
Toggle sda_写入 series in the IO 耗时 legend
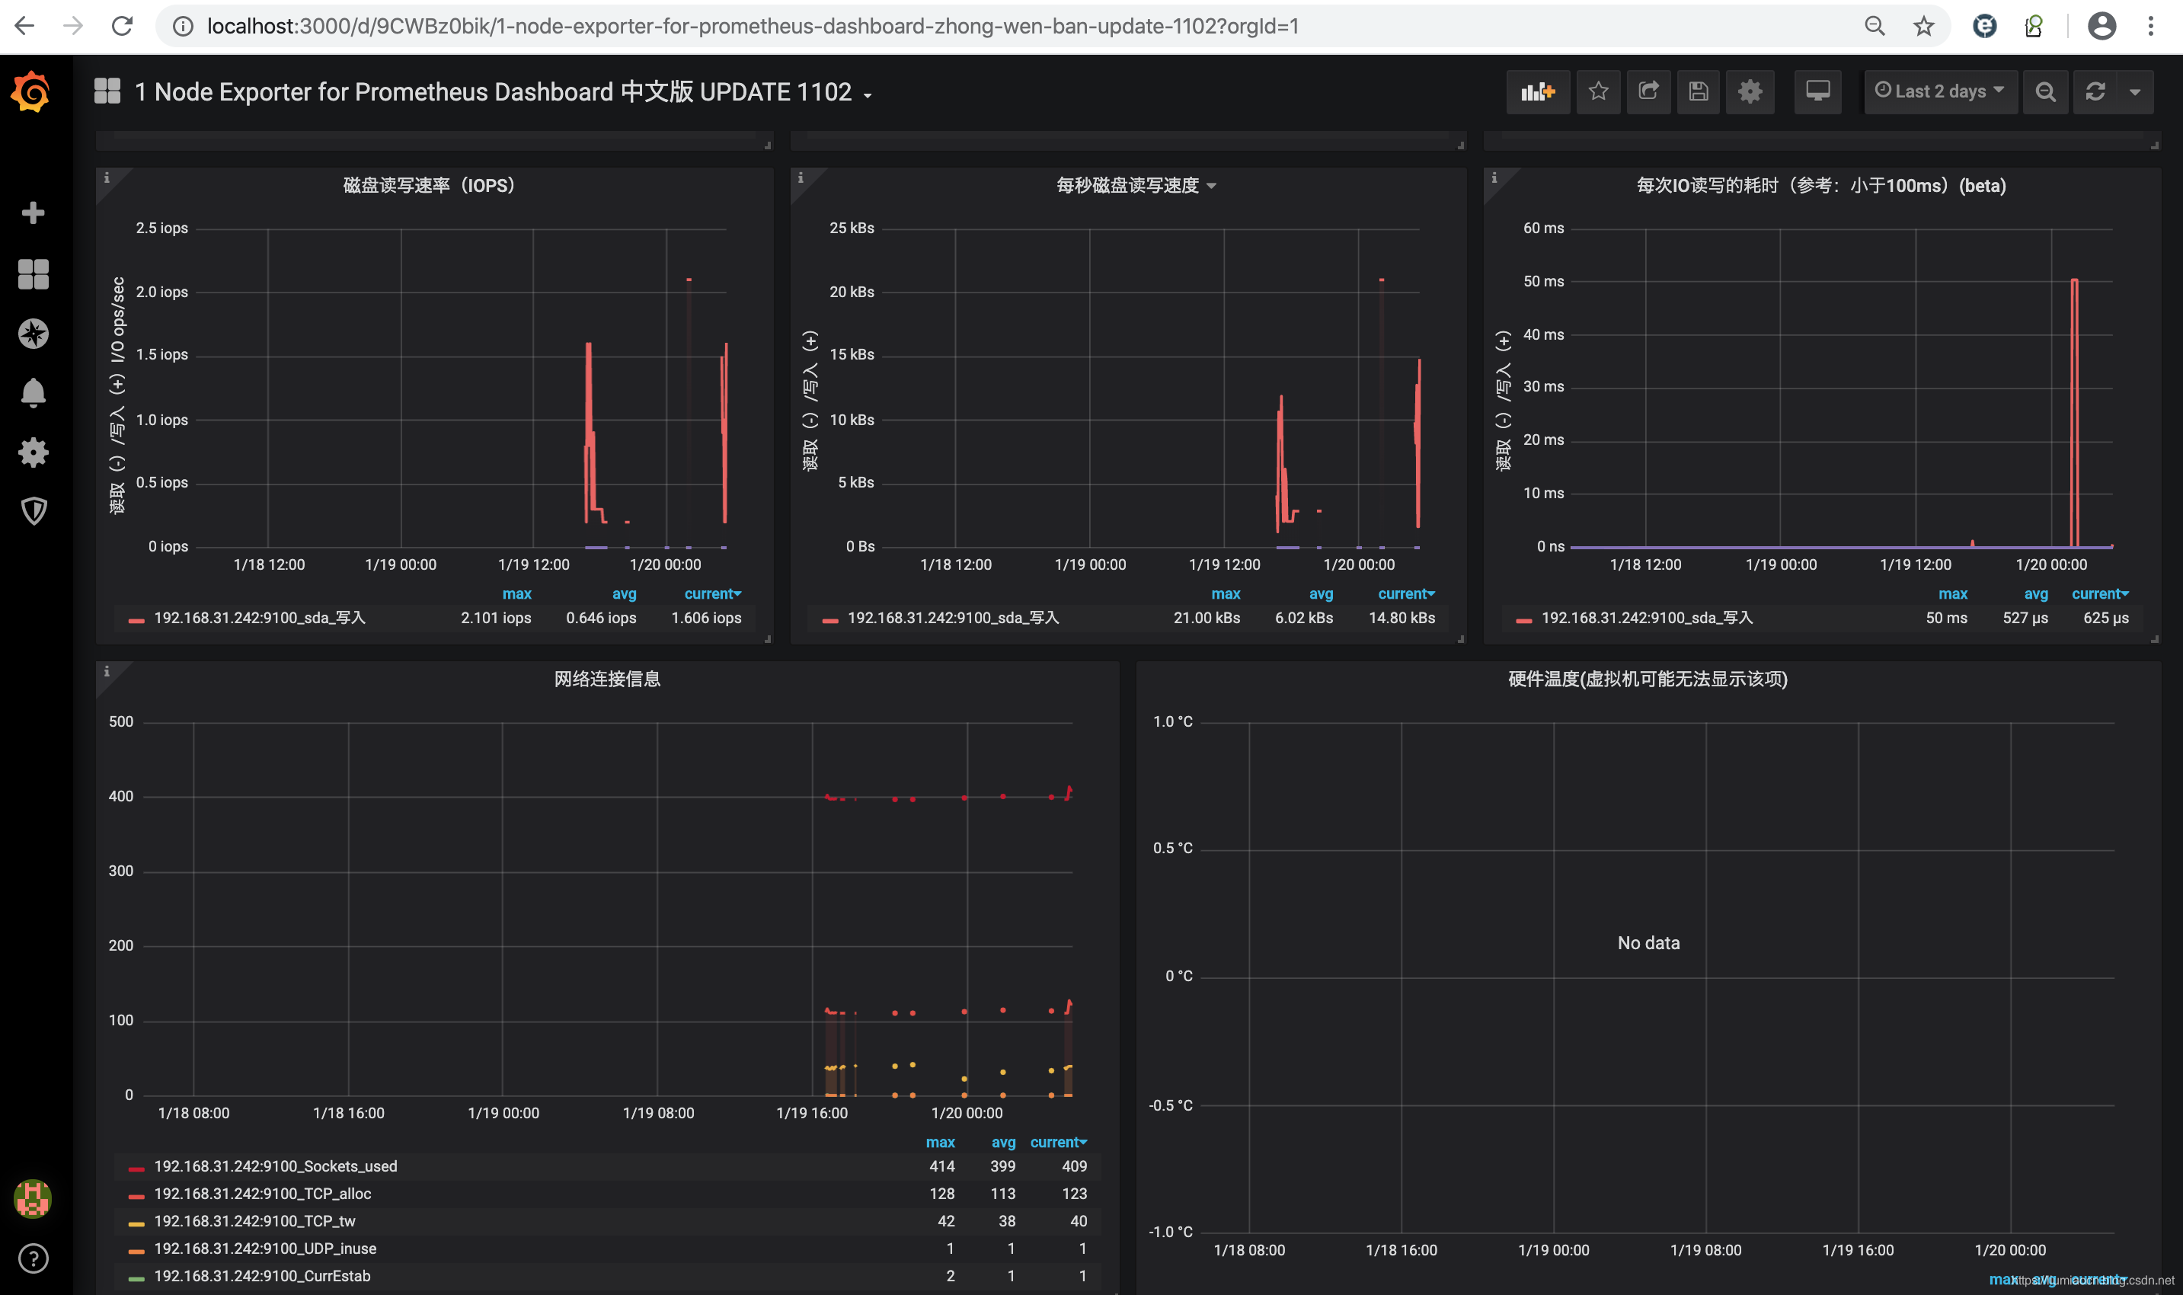pyautogui.click(x=1648, y=618)
